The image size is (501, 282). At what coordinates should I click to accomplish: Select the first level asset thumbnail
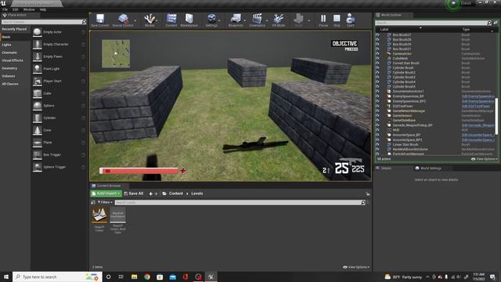99,215
